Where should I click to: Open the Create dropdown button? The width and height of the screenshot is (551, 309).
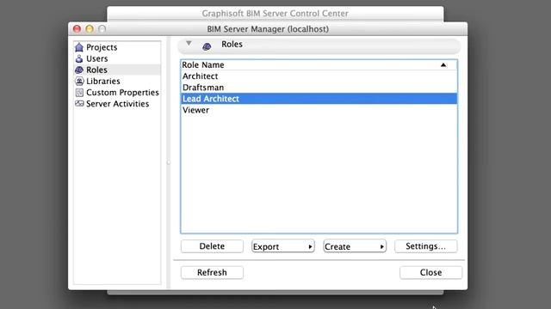tap(355, 246)
